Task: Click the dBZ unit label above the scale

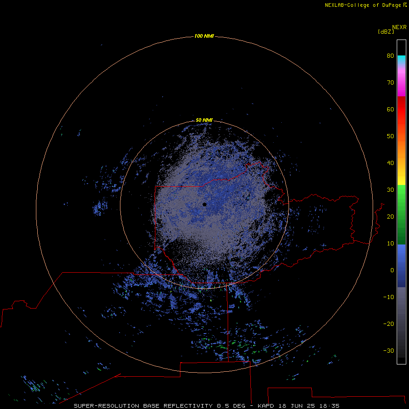Action: (386, 32)
